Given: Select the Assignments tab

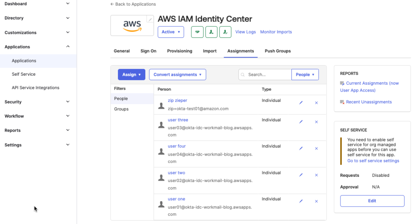Looking at the screenshot, I should point(241,51).
